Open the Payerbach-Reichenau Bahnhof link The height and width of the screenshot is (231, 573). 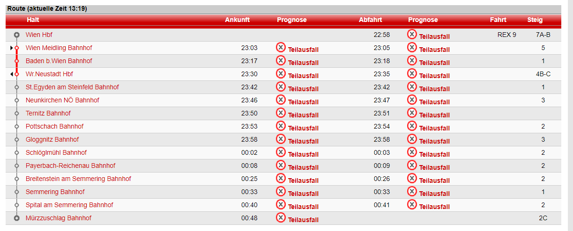[70, 166]
